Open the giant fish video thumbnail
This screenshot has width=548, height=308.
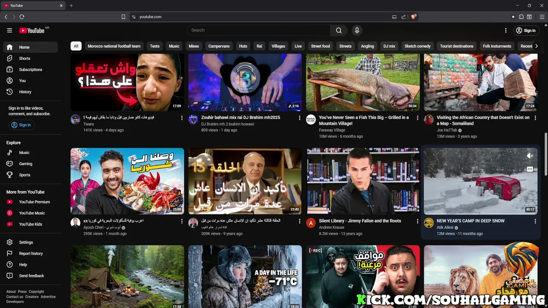coord(363,83)
